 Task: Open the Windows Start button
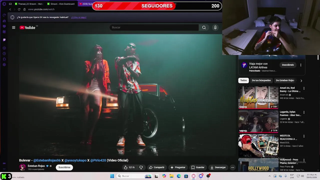pos(112,176)
